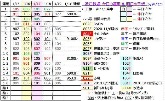The image size is (165, 101).
Task: Click the gray weekday legend swatch
Action: 129,9
